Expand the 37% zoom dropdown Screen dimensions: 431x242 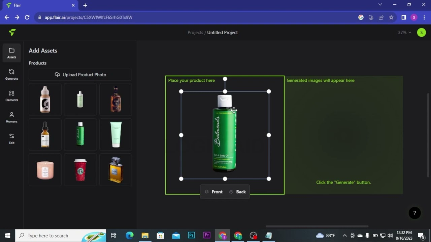pyautogui.click(x=404, y=32)
